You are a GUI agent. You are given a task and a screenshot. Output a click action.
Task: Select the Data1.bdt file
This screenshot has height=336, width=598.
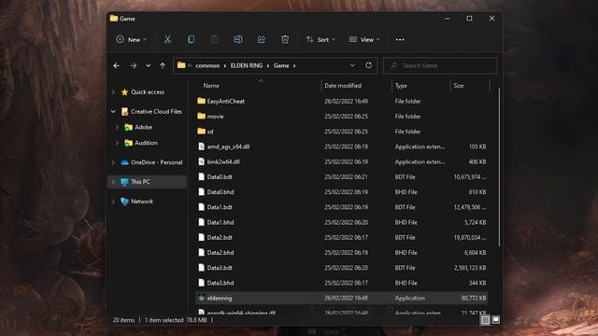coord(220,207)
